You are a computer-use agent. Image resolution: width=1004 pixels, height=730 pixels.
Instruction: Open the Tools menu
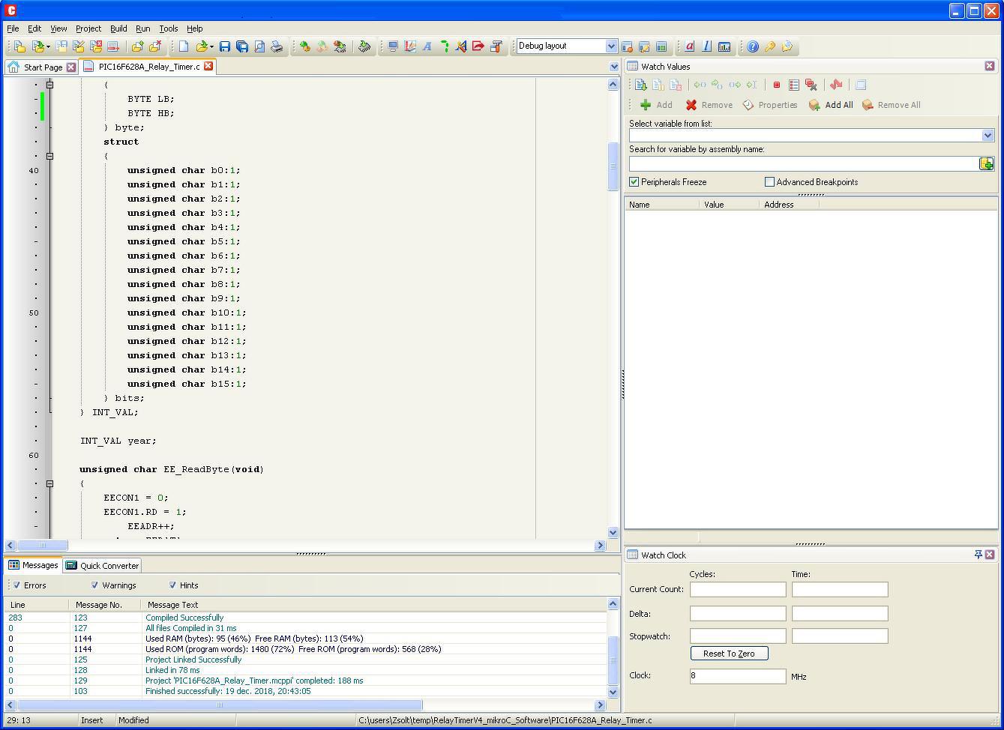point(169,28)
